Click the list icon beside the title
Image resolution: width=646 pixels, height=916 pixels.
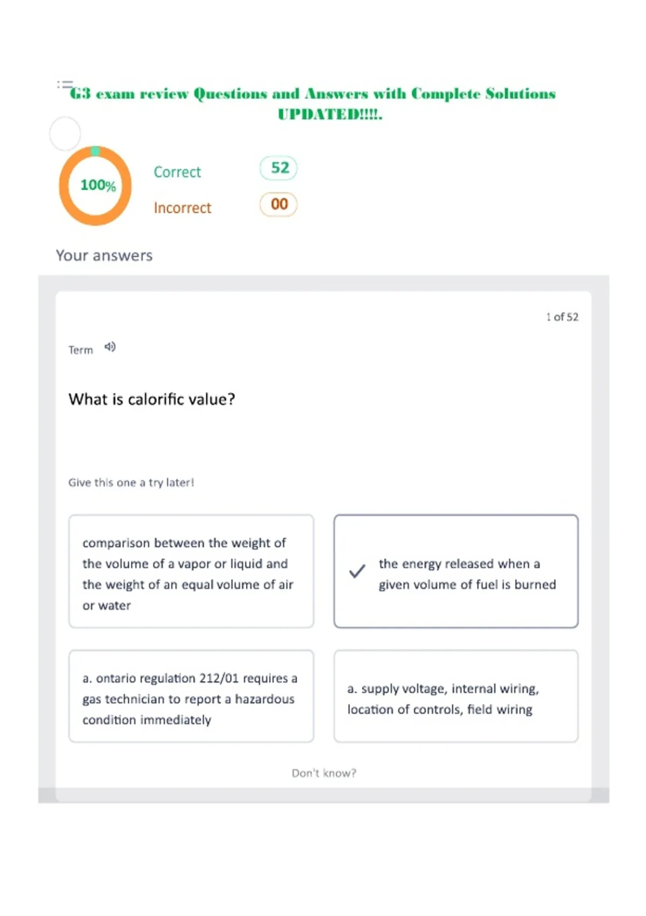pyautogui.click(x=65, y=85)
